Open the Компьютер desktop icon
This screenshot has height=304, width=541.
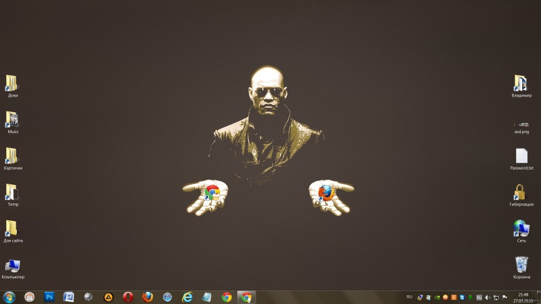pos(13,268)
